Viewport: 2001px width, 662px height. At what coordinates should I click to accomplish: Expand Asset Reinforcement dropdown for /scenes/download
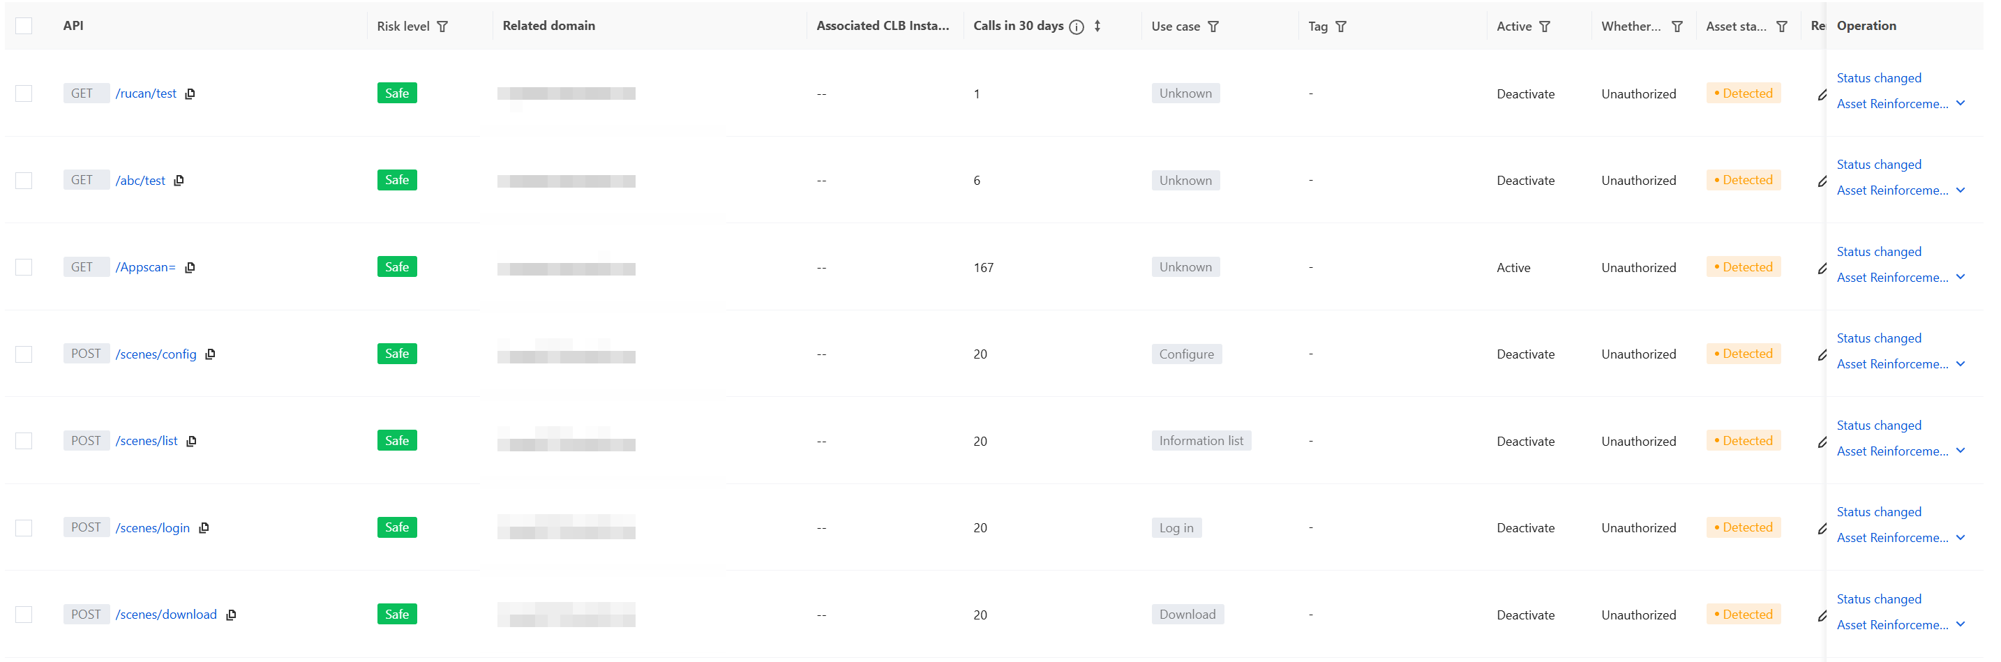click(x=1961, y=625)
